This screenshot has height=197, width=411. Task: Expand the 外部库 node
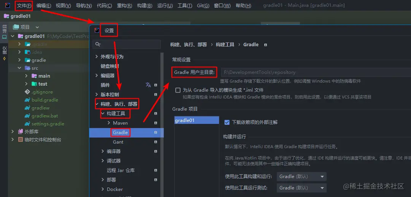coord(13,132)
